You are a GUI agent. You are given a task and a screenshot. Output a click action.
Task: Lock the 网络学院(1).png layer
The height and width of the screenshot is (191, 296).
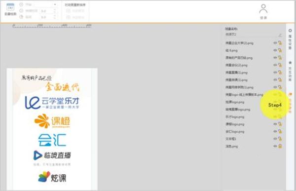tap(280, 87)
